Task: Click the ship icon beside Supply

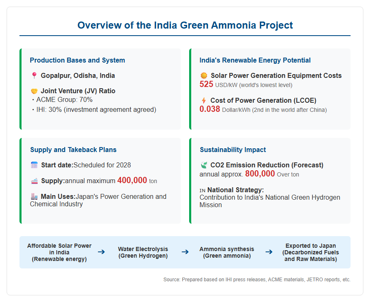Action: pyautogui.click(x=34, y=181)
